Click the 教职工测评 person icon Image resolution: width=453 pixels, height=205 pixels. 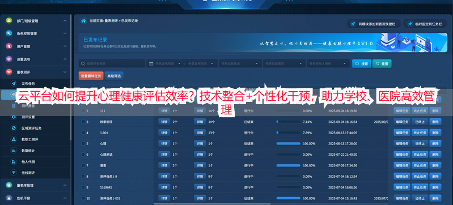pos(14,139)
